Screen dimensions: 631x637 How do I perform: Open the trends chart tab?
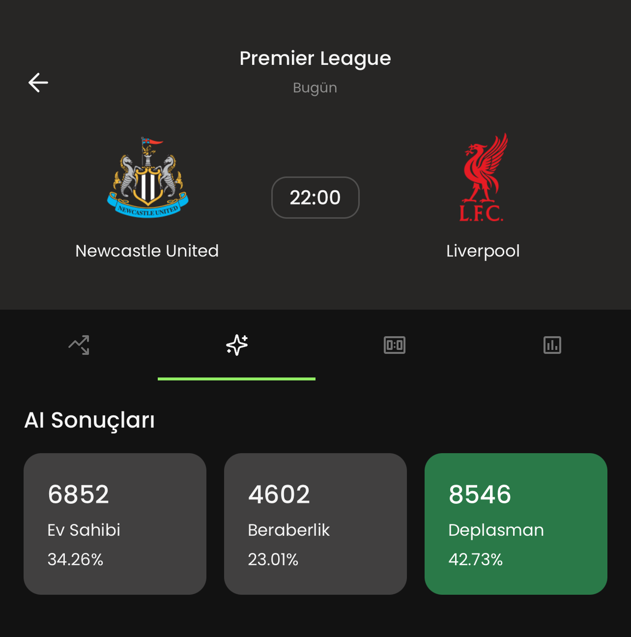click(79, 345)
